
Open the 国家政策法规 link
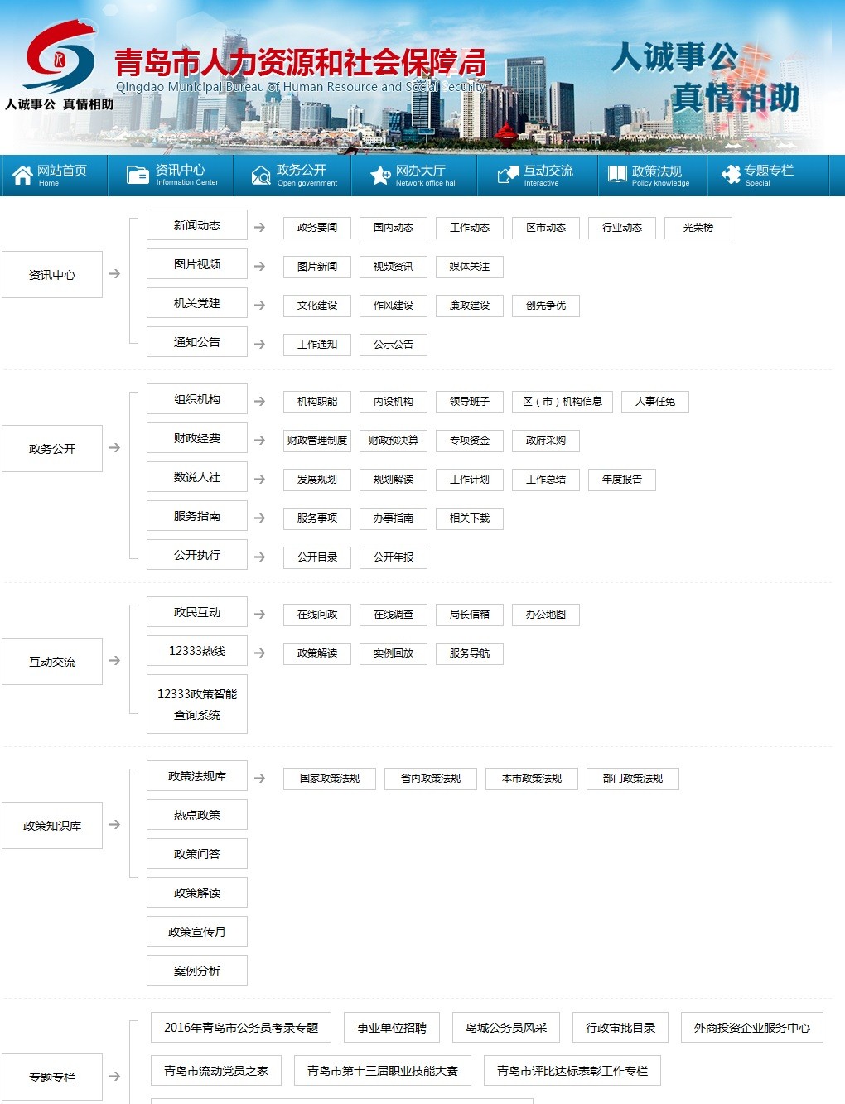[330, 779]
